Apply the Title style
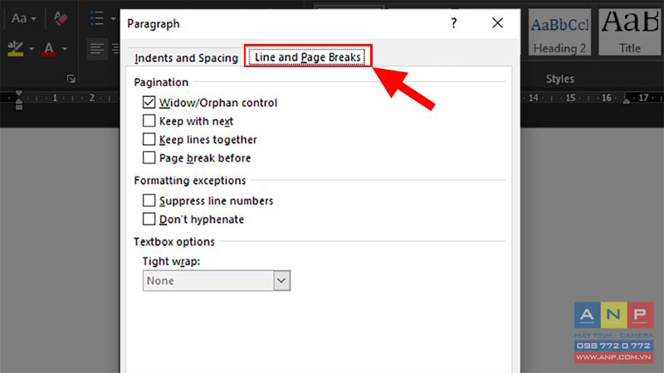 (x=630, y=32)
